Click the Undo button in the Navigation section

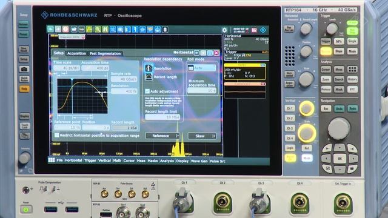click(339, 109)
